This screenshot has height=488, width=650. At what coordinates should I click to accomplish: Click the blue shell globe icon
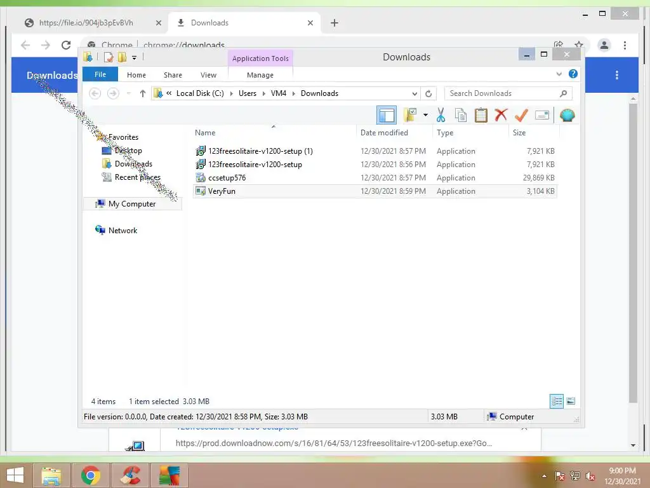pos(567,115)
